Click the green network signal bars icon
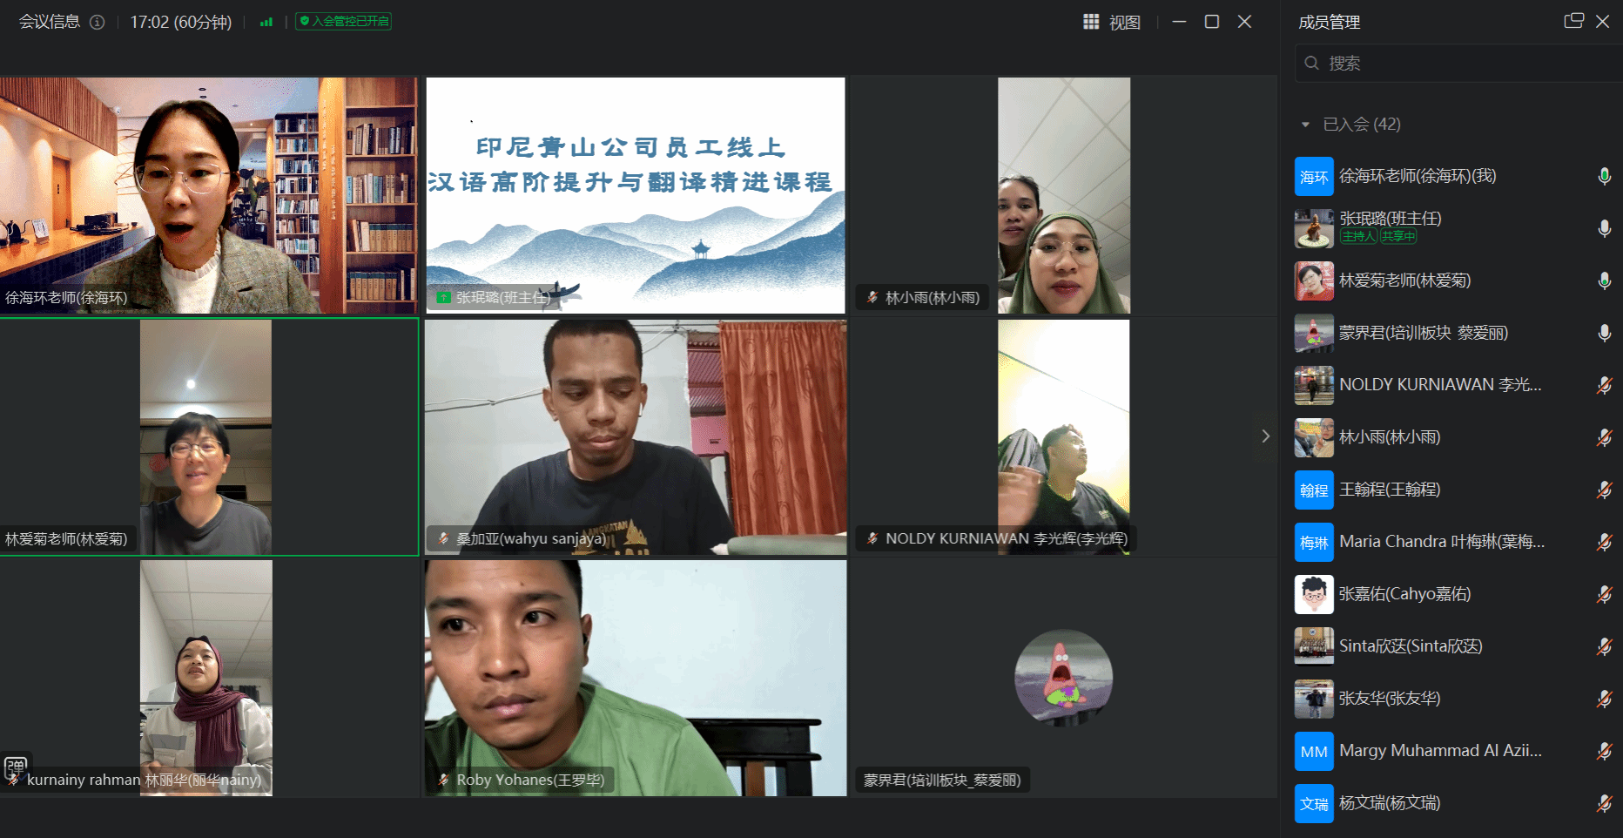Screen dimensions: 1623x838 pos(266,22)
